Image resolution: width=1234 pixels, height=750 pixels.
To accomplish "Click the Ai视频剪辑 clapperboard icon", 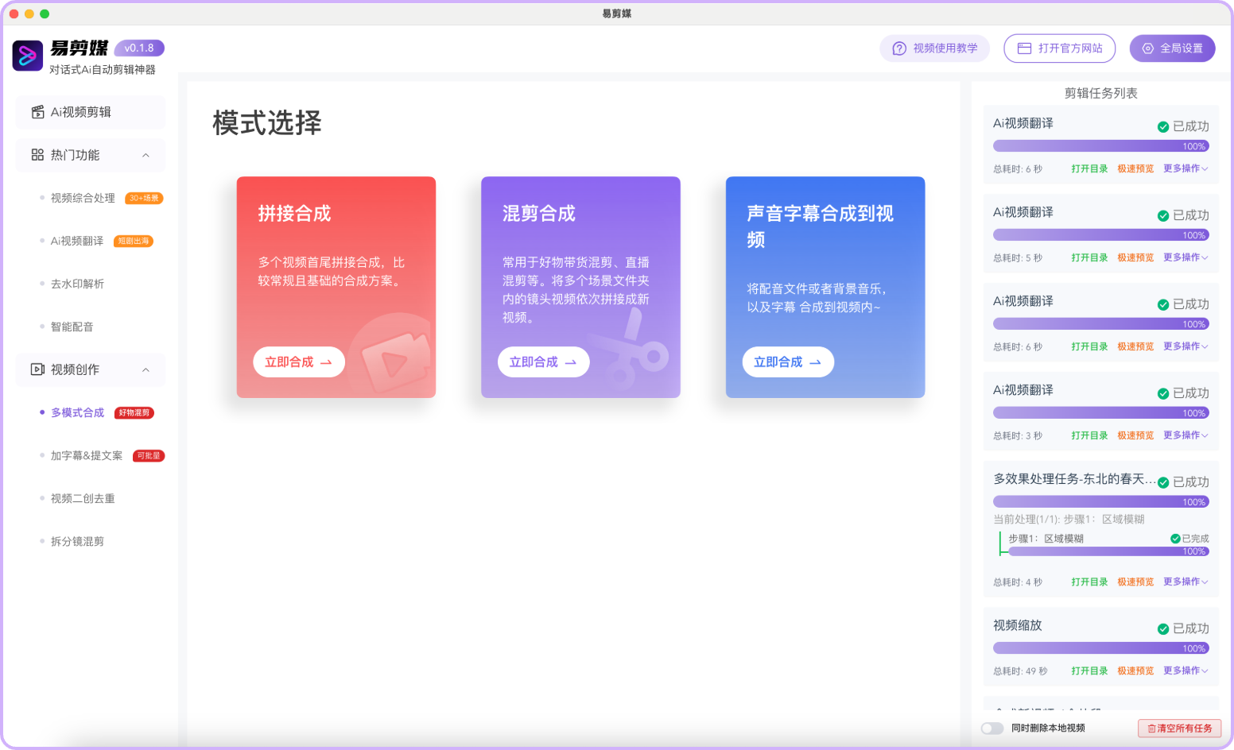I will coord(37,112).
